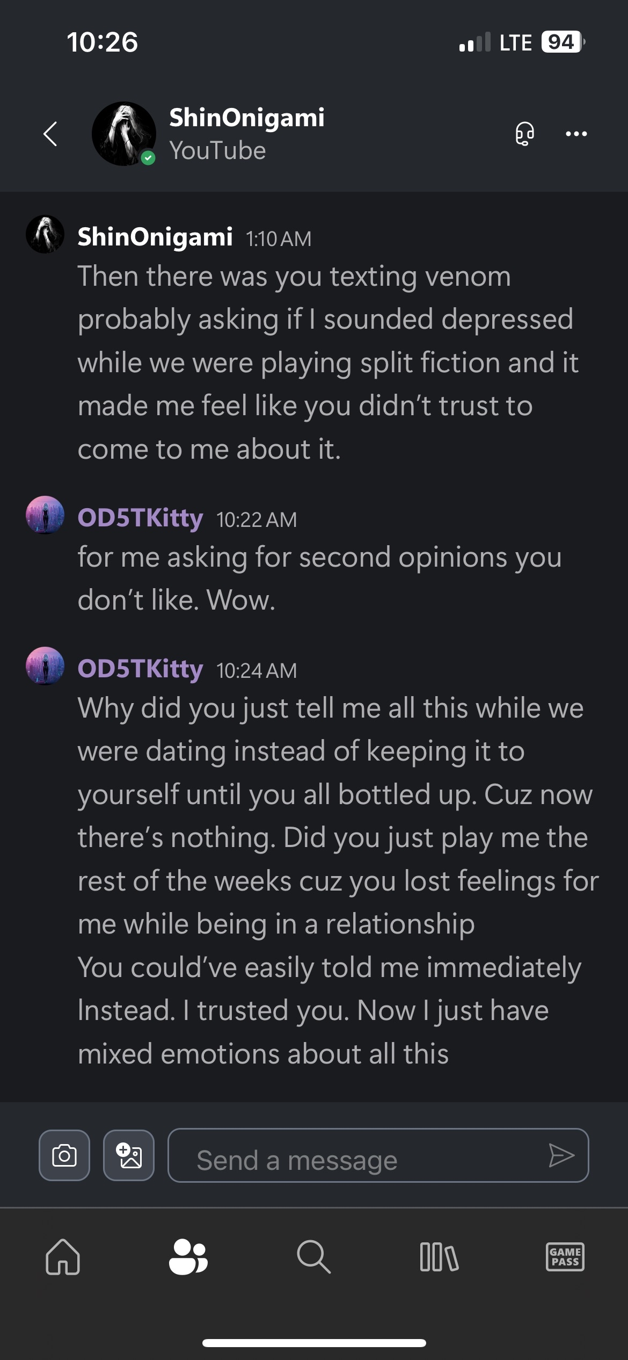Tap the ShinOnigami header name
The height and width of the screenshot is (1360, 628).
247,118
